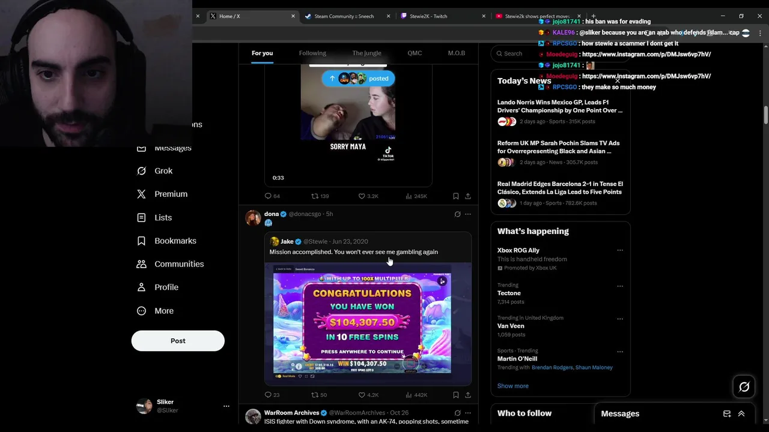Reply to the video post with 64 replies
Screen dimensions: 769x432
[272, 196]
